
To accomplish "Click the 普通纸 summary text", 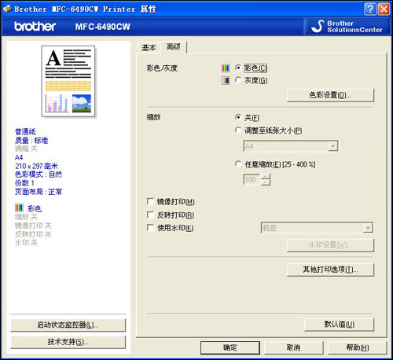I will click(x=25, y=132).
